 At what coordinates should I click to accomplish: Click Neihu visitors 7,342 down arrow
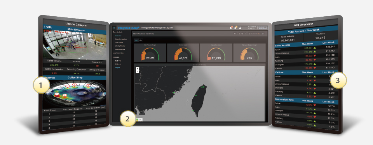tap(314, 80)
